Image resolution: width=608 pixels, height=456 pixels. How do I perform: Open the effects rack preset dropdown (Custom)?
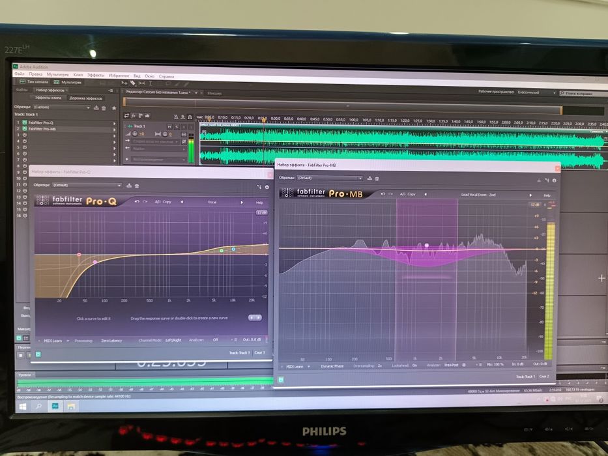click(x=62, y=107)
